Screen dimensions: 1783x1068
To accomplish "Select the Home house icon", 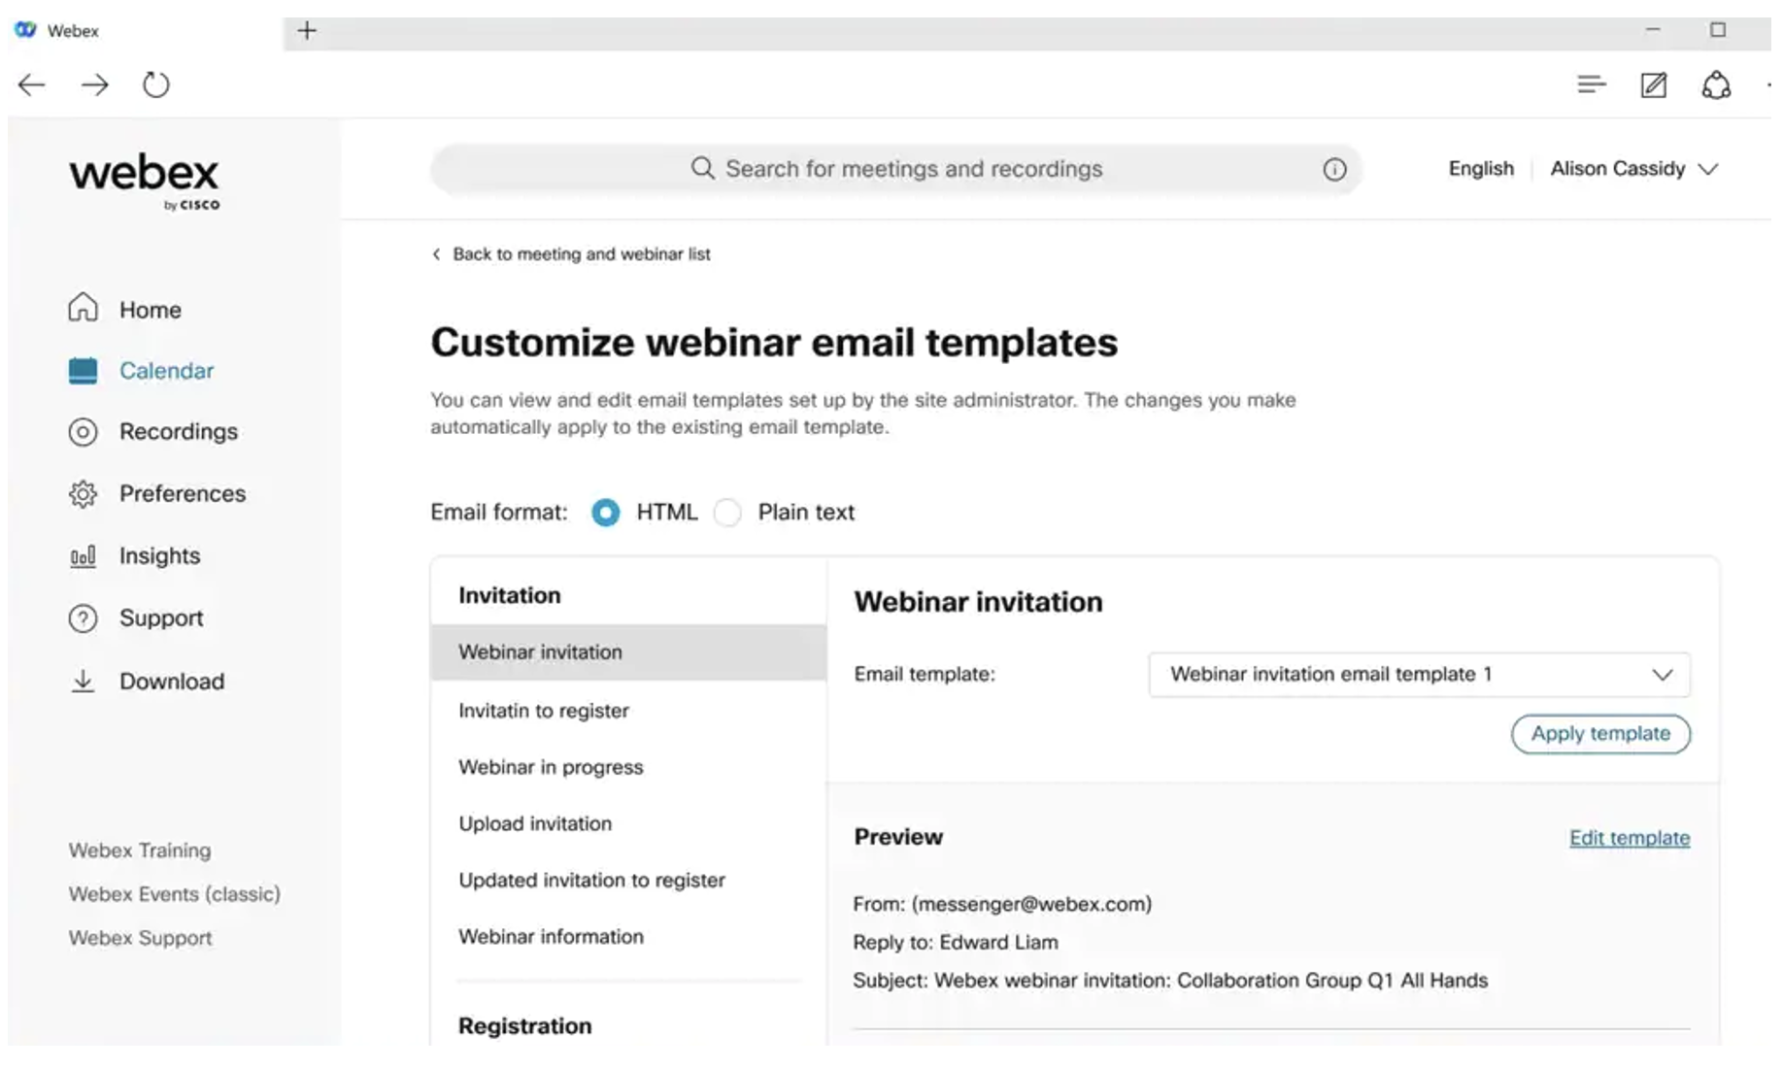I will click(x=84, y=308).
